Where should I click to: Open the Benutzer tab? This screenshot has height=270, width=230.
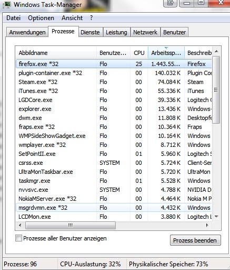(174, 32)
